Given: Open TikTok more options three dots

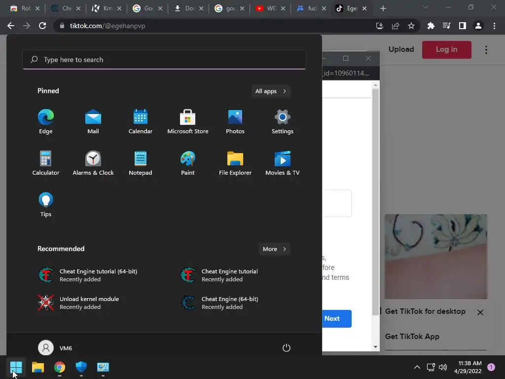Looking at the screenshot, I should (x=486, y=50).
